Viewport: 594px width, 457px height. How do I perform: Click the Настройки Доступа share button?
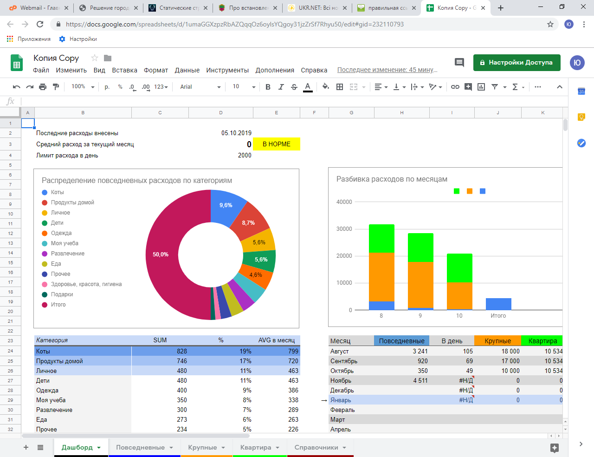[x=517, y=62]
